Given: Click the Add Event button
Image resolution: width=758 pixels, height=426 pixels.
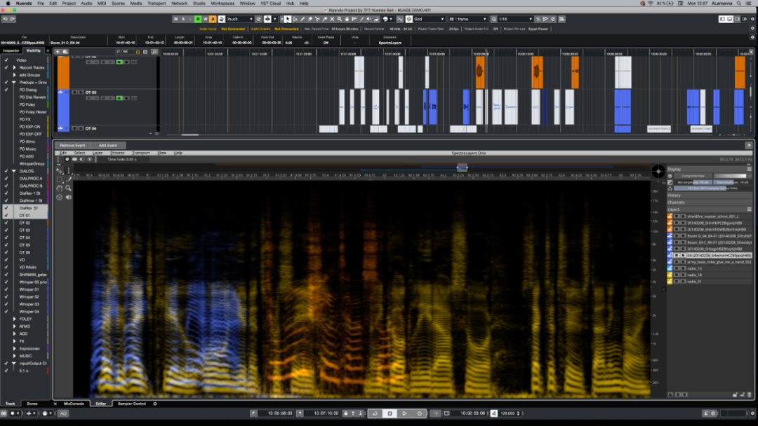Looking at the screenshot, I should [x=107, y=145].
